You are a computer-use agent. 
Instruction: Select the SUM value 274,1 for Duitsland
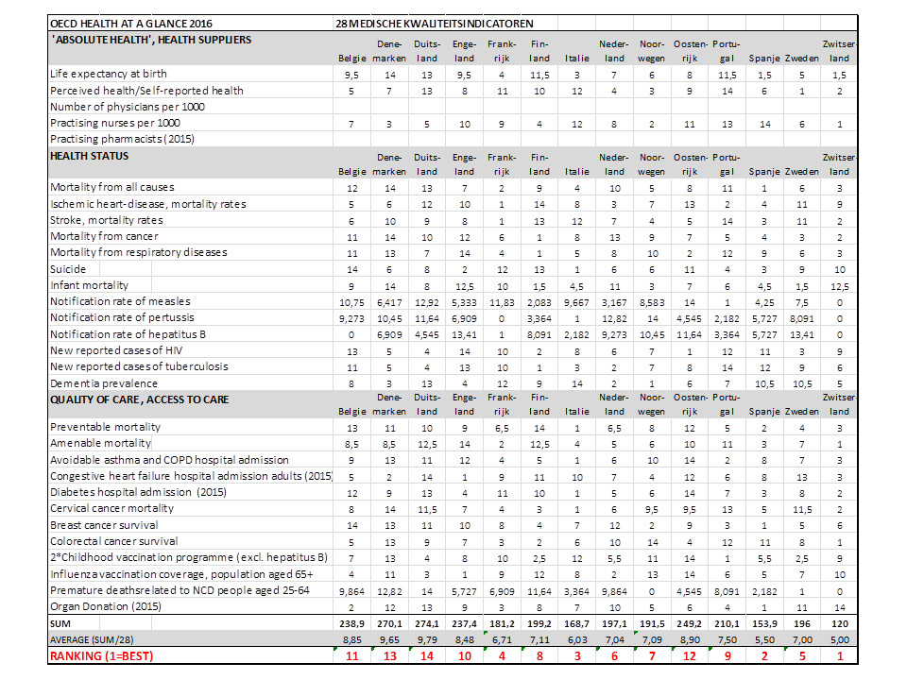coord(427,624)
